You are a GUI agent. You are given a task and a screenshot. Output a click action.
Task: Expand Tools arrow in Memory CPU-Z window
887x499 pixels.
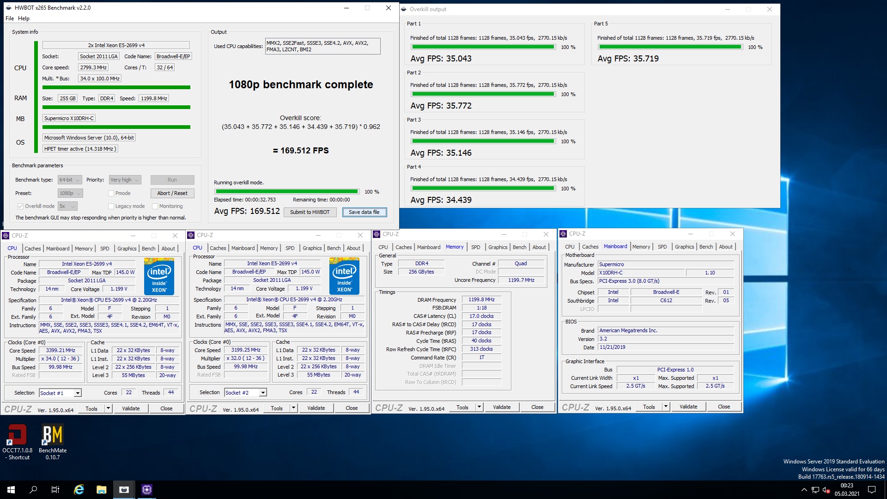click(479, 407)
